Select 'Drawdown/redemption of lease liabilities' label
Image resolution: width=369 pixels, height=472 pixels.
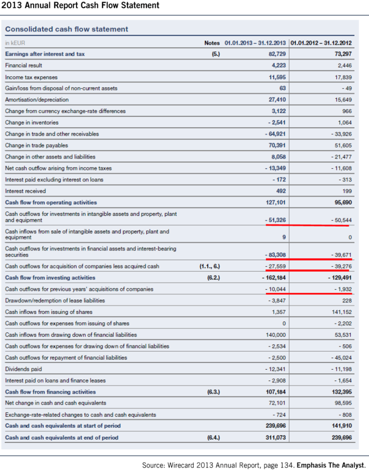[55, 301]
